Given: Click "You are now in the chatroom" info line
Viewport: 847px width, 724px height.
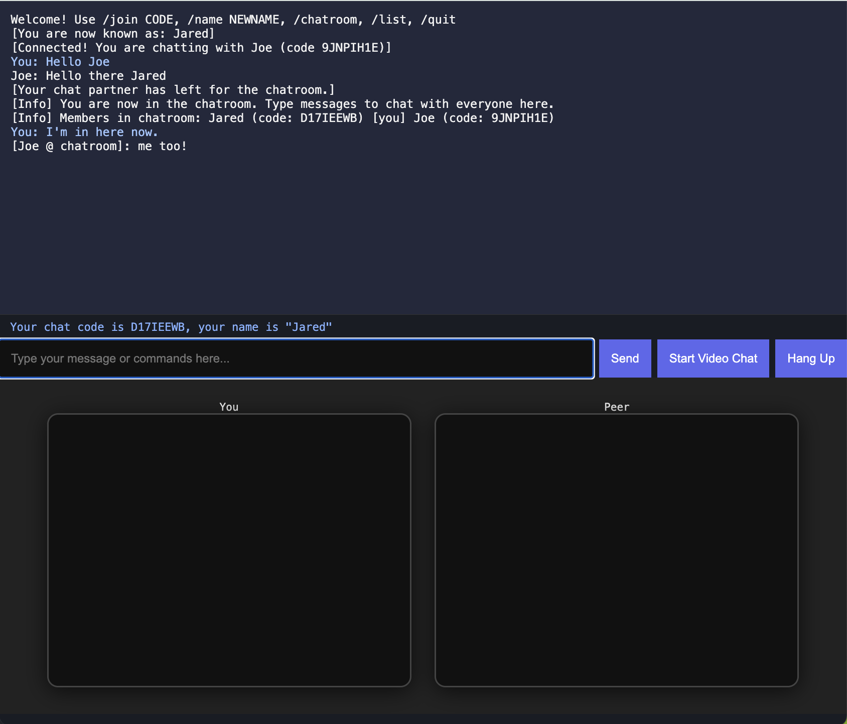Looking at the screenshot, I should [283, 104].
